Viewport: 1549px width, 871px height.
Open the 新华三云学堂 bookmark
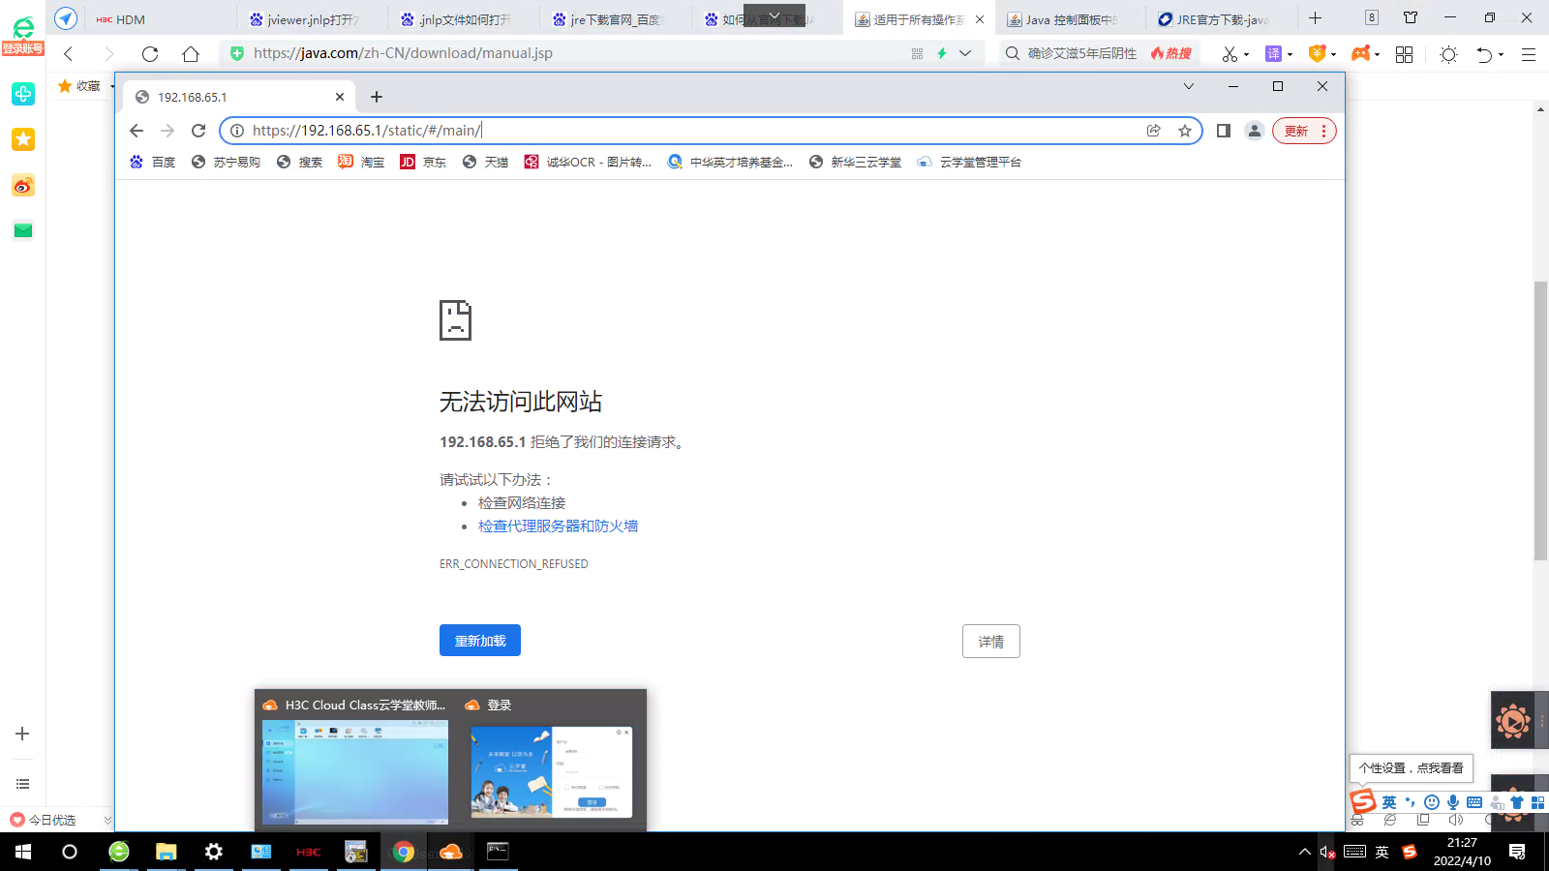[855, 162]
